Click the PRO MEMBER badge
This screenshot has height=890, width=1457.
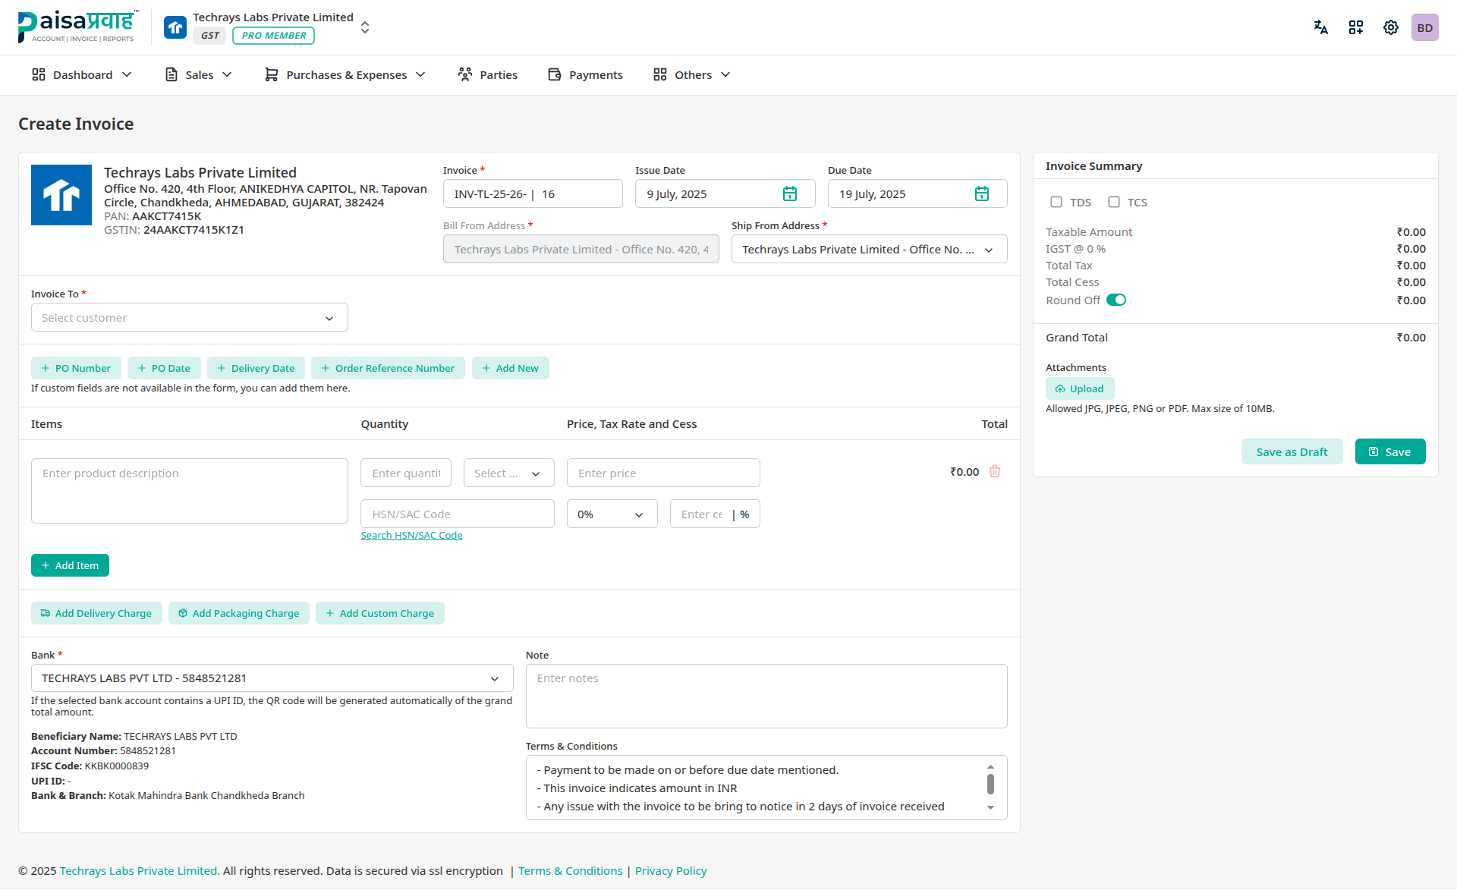[274, 36]
